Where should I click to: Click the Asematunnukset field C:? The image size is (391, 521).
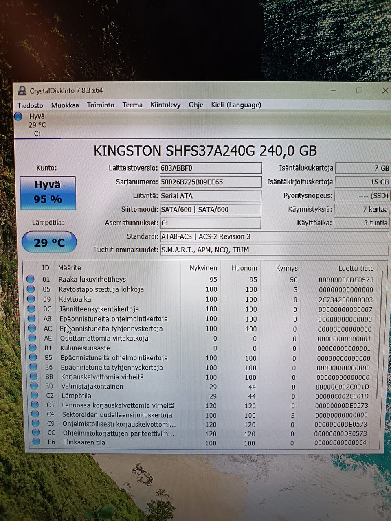click(210, 223)
